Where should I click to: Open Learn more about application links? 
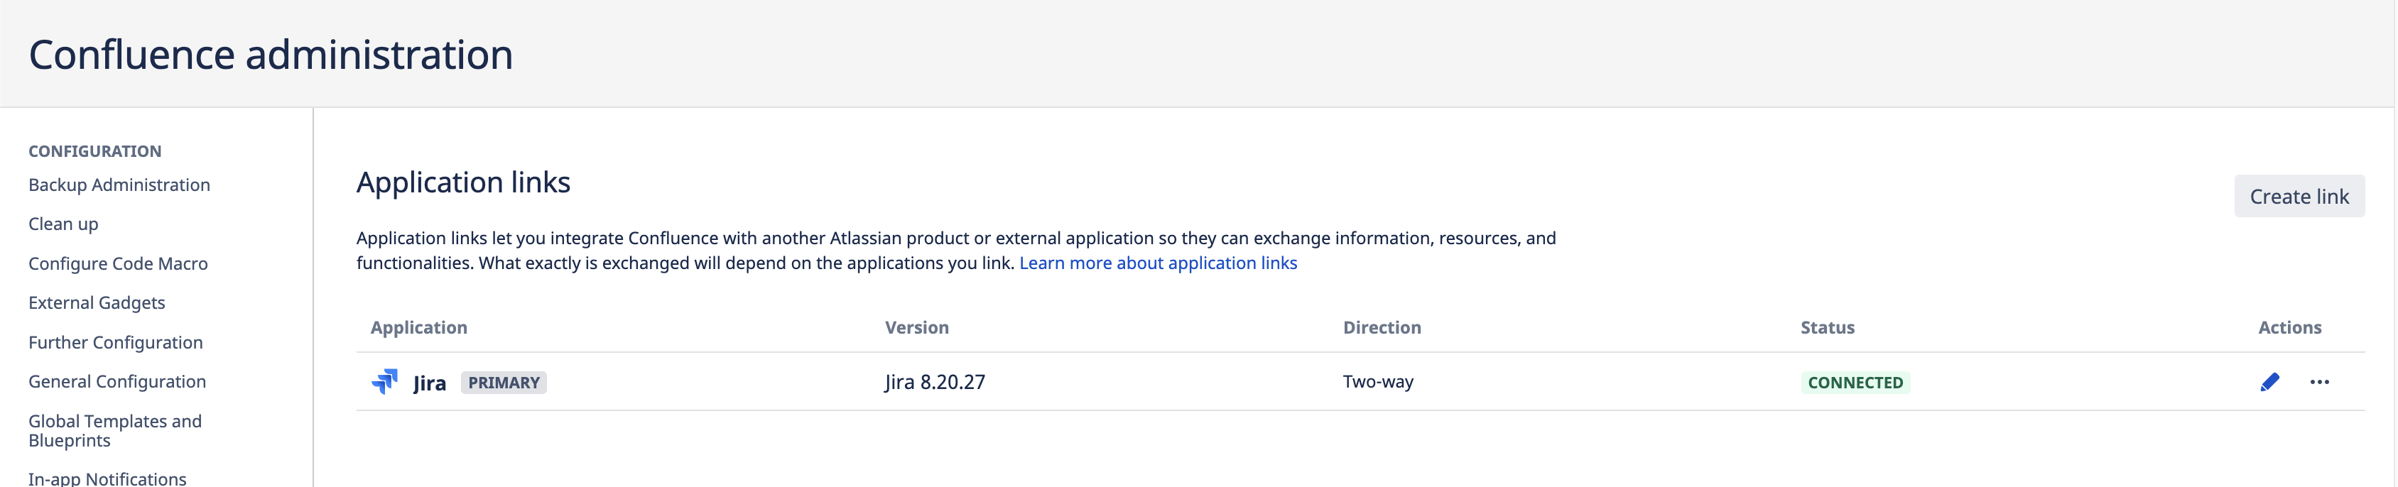click(1157, 263)
